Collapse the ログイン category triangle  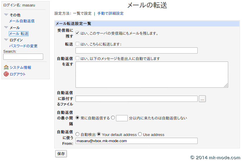[6, 40]
